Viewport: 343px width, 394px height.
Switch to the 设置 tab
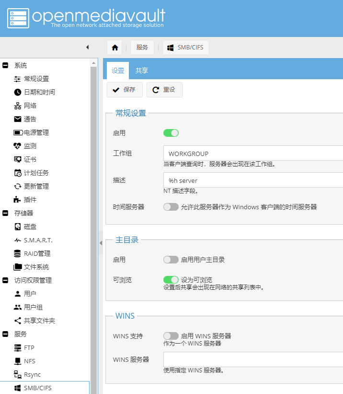point(118,71)
